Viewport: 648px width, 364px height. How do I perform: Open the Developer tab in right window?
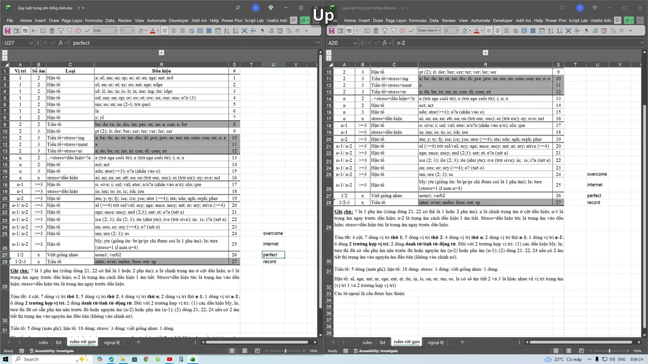pyautogui.click(x=503, y=20)
